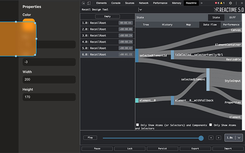Select snapshot 6.0: RecoilRoot
The image size is (245, 153).
tap(108, 54)
